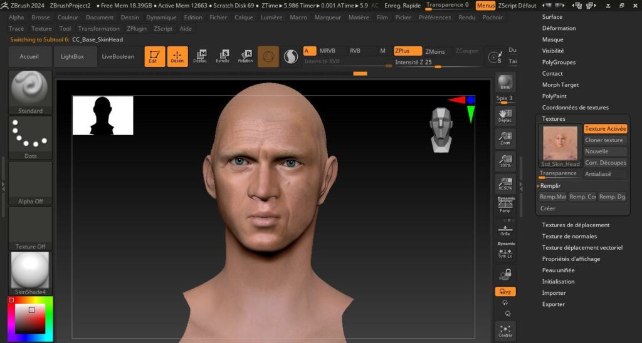Activate the Edit mode button
This screenshot has height=343, width=642.
[155, 56]
